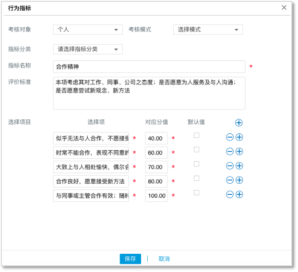Set the 70.00 row as default value

tap(196, 164)
